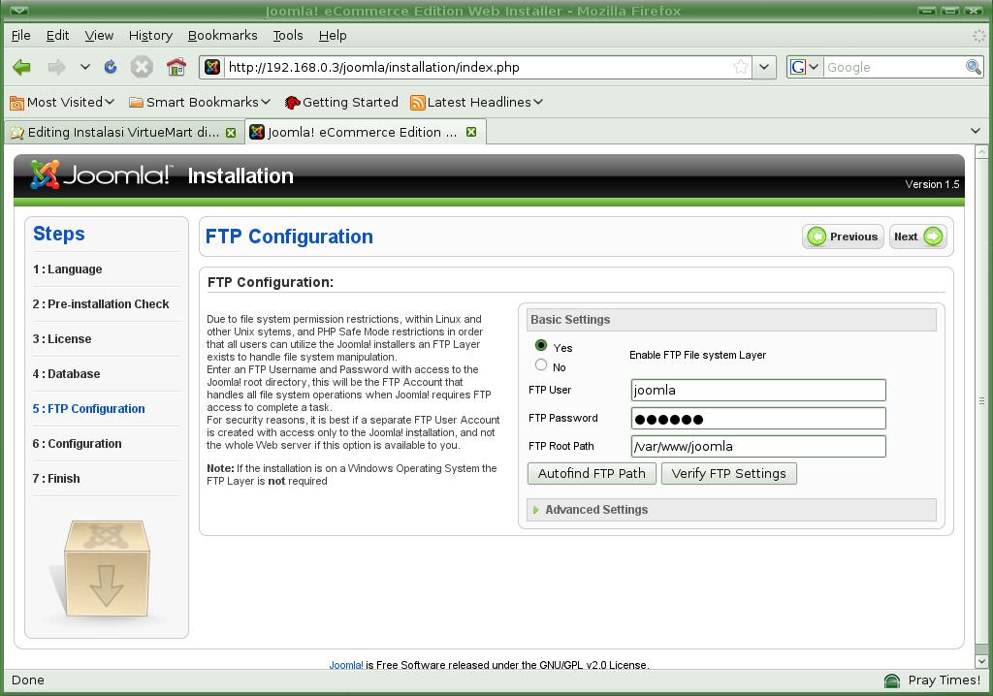Click the address bar URL field
Screen dimensions: 993x696
click(478, 67)
